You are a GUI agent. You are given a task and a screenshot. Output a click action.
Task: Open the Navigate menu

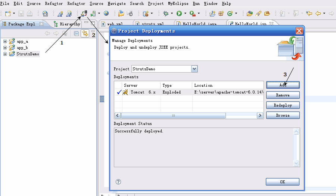point(116,3)
